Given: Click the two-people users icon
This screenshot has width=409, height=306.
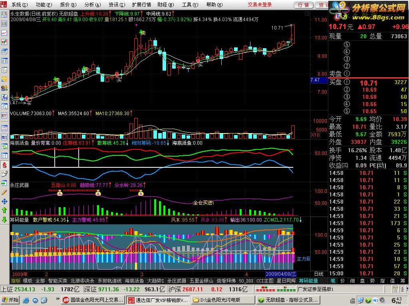Looking at the screenshot, I should [4, 88].
